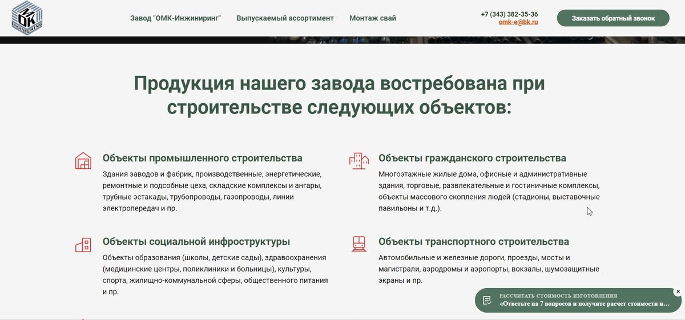This screenshot has height=320, width=685.
Task: Click the industrial objects description paragraph
Action: coord(212,191)
